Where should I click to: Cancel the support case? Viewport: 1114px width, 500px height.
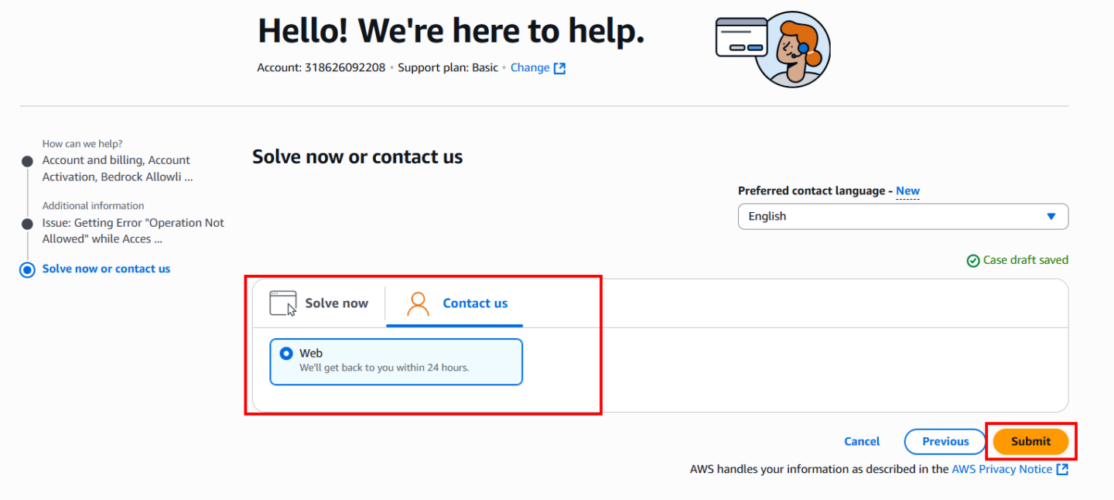(x=862, y=441)
